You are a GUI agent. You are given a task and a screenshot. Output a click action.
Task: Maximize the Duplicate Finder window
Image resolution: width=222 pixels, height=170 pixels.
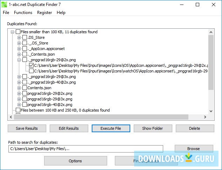(x=197, y=5)
